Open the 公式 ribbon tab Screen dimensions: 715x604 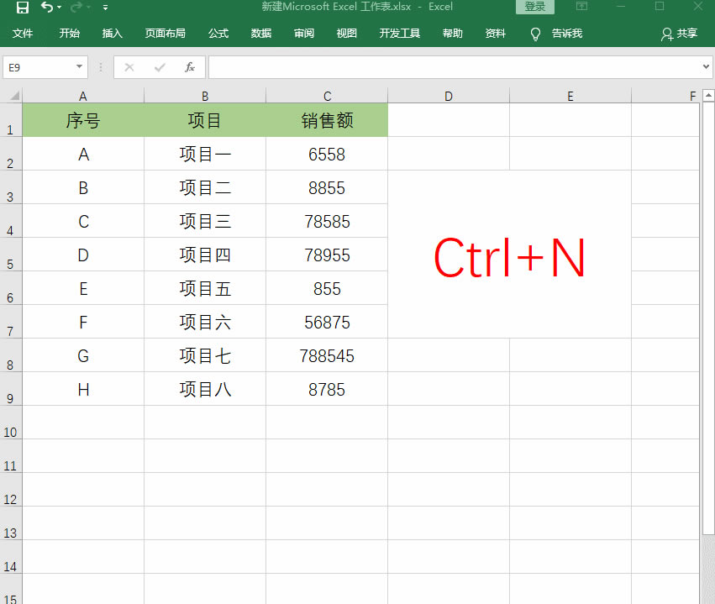218,34
